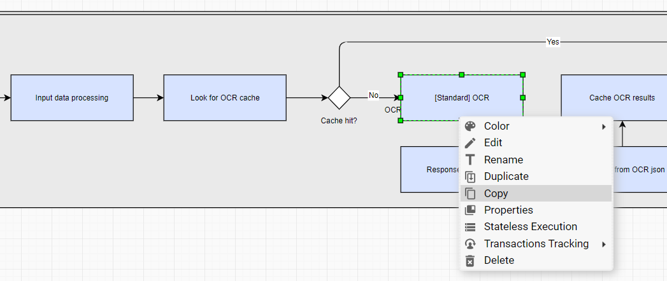Click top-left resize handle of [Standard] OCR

(x=400, y=75)
